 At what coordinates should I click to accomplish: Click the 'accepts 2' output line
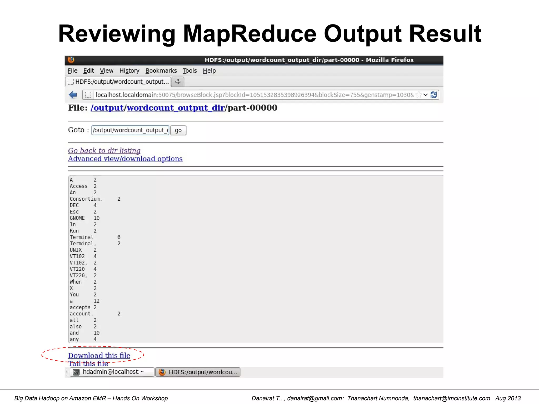(x=83, y=307)
